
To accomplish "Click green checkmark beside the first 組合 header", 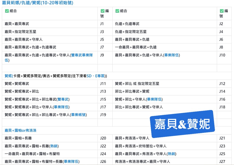I will [7, 11].
